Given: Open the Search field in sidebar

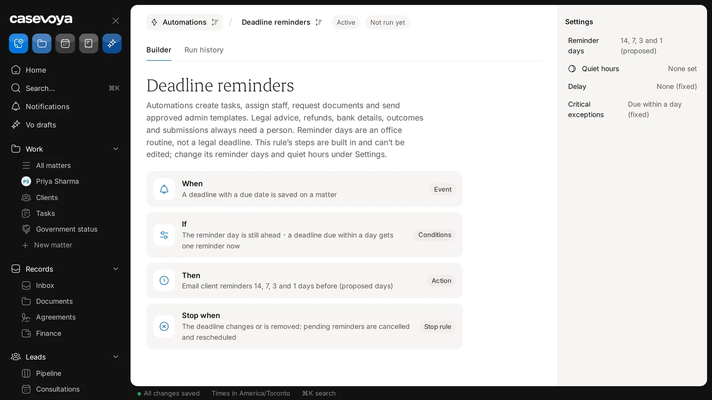Looking at the screenshot, I should pyautogui.click(x=65, y=88).
